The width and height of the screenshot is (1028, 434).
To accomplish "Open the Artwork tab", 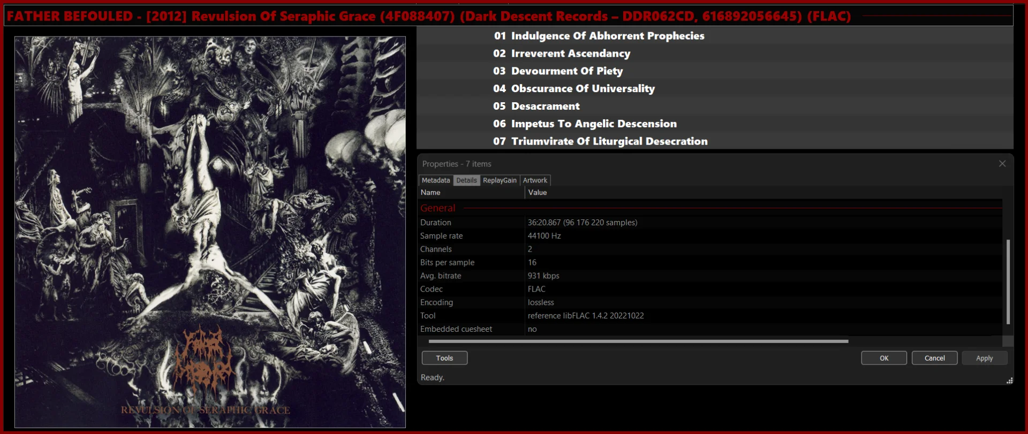I will [535, 180].
